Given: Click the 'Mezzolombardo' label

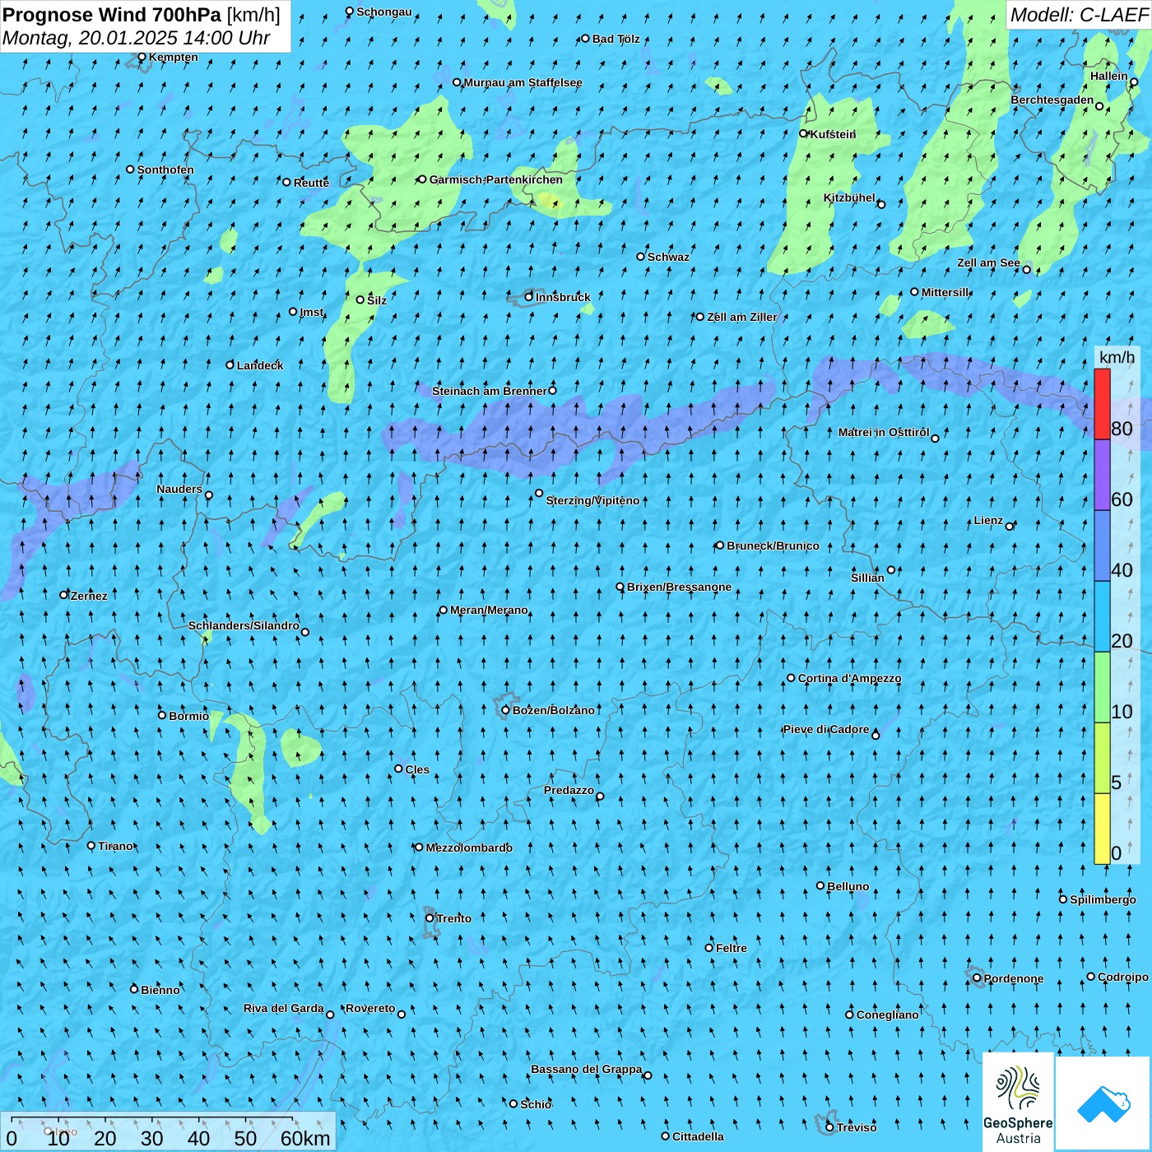Looking at the screenshot, I should [469, 848].
